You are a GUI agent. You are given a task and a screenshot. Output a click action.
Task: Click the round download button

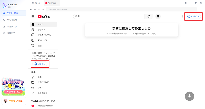[189, 96]
